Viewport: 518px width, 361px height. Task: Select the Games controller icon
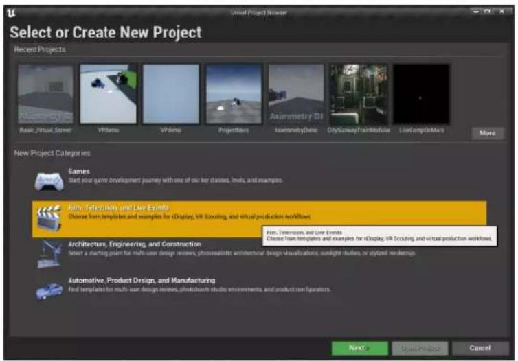coord(49,181)
